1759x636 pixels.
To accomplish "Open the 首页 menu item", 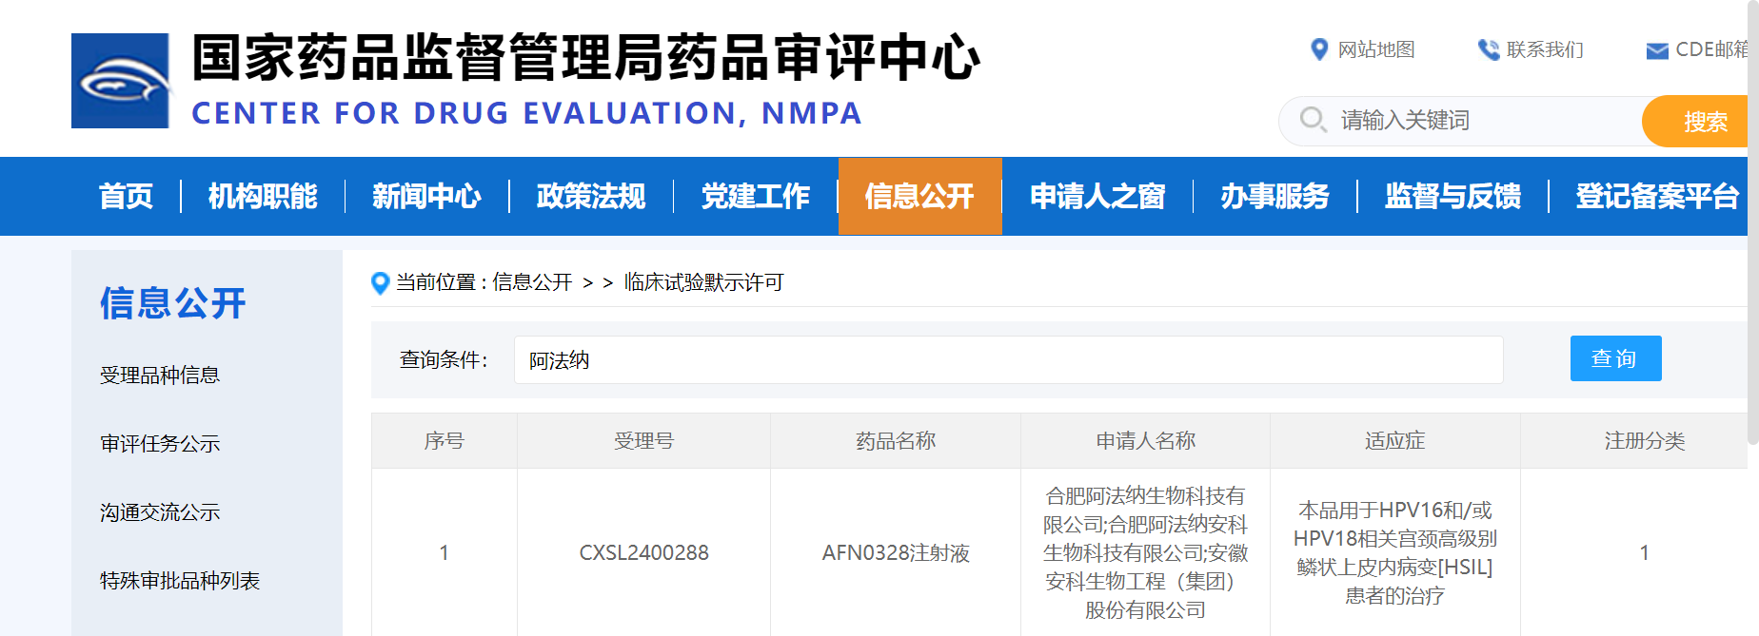I will pos(126,197).
